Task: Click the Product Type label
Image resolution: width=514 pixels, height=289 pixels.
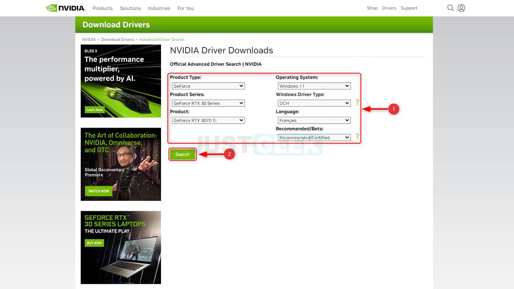Action: [x=186, y=77]
